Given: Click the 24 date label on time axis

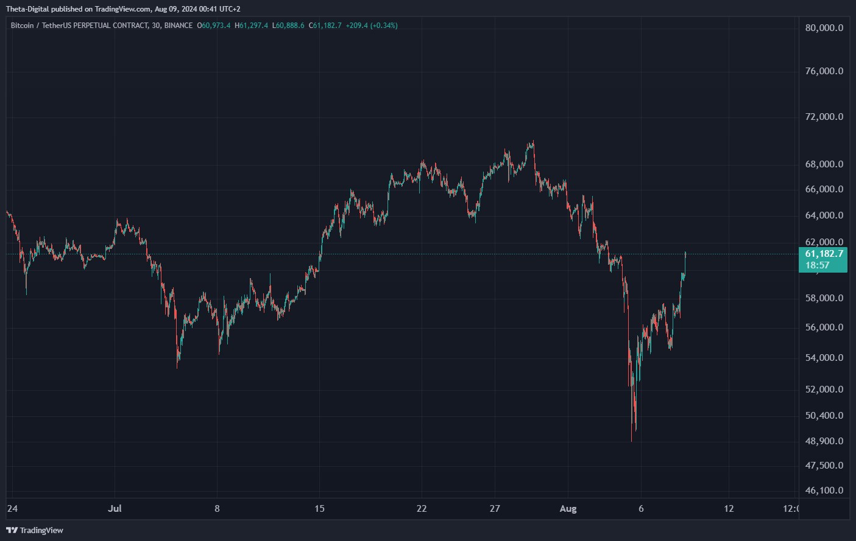Looking at the screenshot, I should [12, 509].
